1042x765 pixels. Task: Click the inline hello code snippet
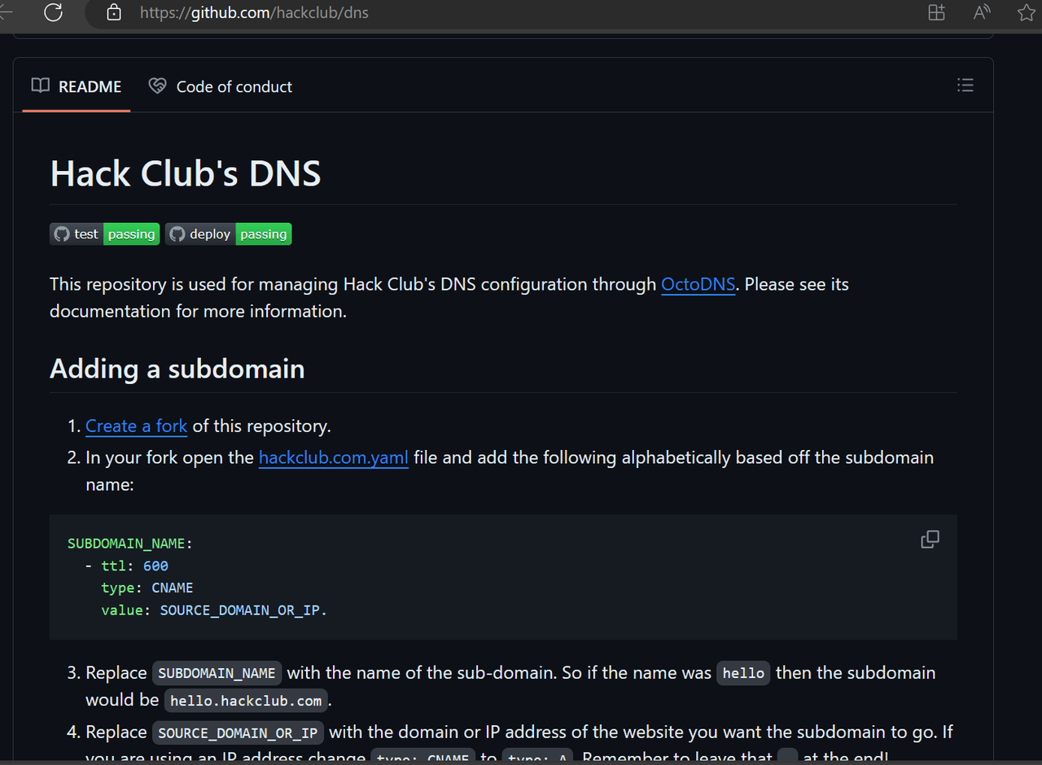(x=743, y=673)
